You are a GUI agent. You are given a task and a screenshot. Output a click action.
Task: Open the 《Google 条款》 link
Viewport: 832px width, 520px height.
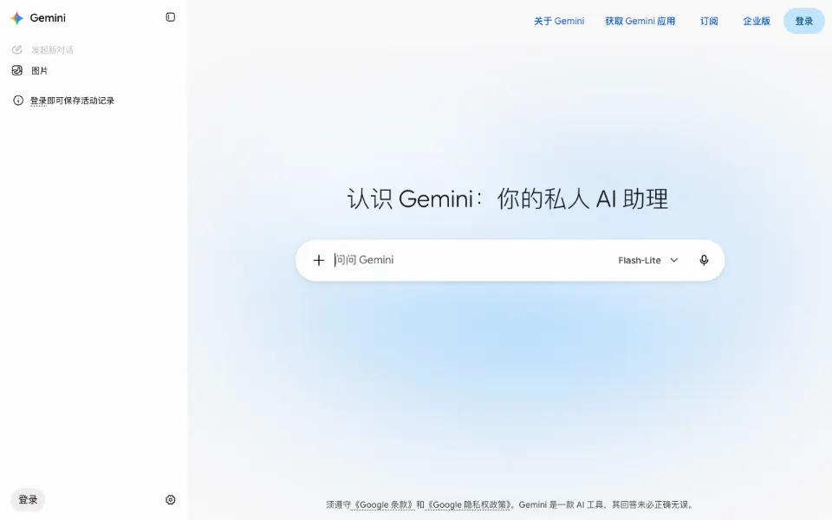tap(383, 504)
